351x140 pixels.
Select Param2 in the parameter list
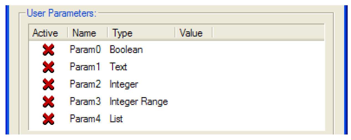pyautogui.click(x=85, y=84)
